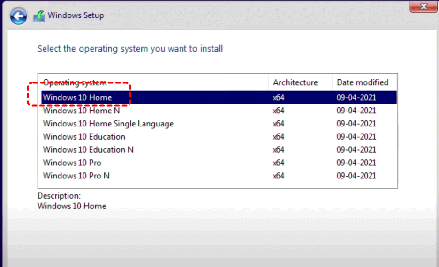Click the date in the Windows 10 Home row

pos(356,97)
